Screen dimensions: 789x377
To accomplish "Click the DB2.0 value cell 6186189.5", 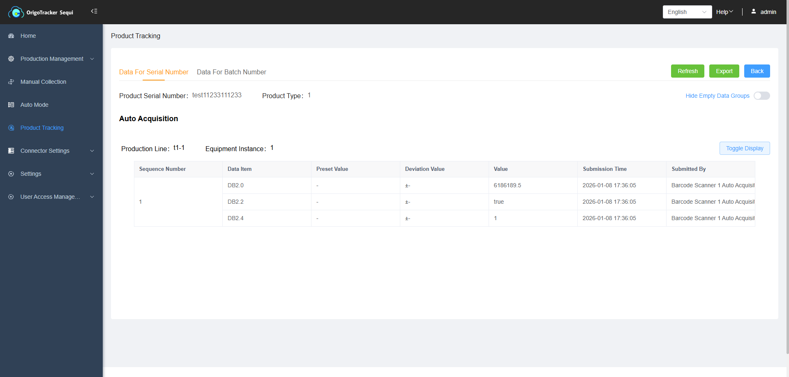I will pos(507,186).
